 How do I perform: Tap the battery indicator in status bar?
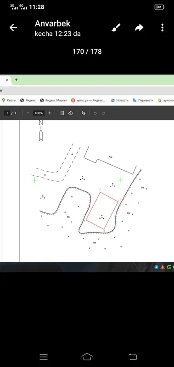159,7
